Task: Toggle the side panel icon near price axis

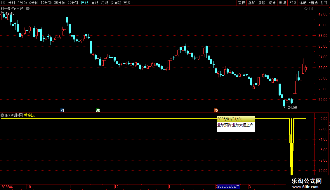Action: tap(311, 9)
